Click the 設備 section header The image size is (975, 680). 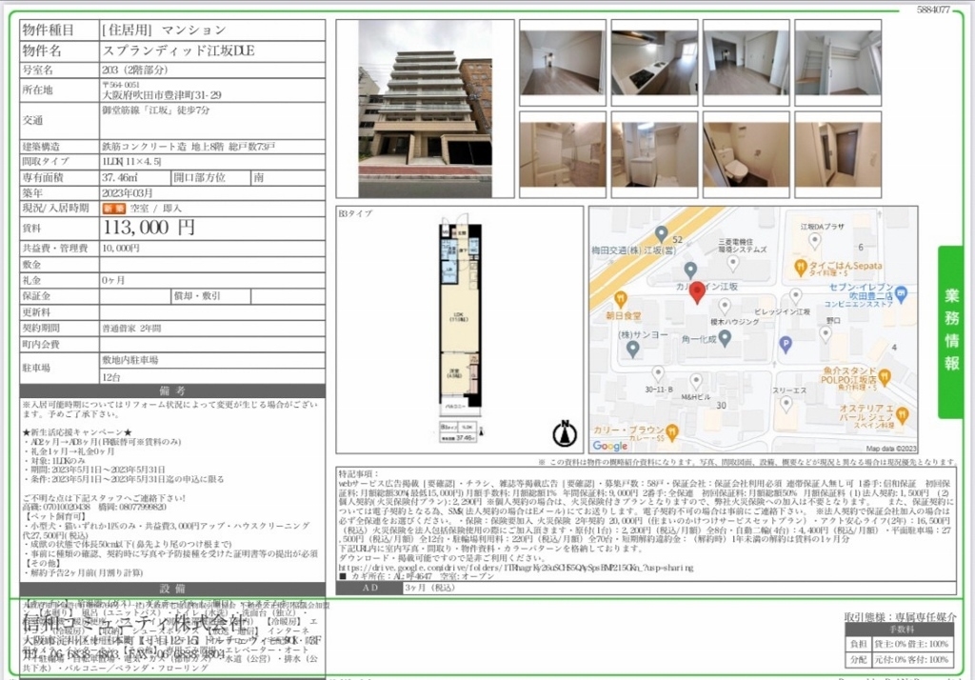(x=172, y=589)
